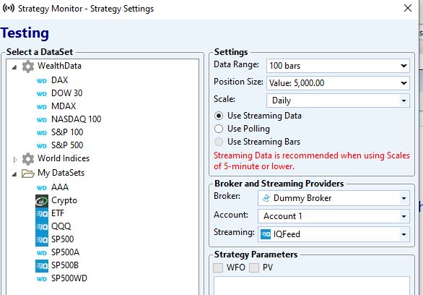This screenshot has height=295, width=423.
Task: Select the SP500B dataset
Action: tap(65, 265)
